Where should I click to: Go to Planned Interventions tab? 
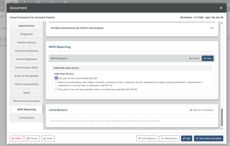tap(26, 101)
